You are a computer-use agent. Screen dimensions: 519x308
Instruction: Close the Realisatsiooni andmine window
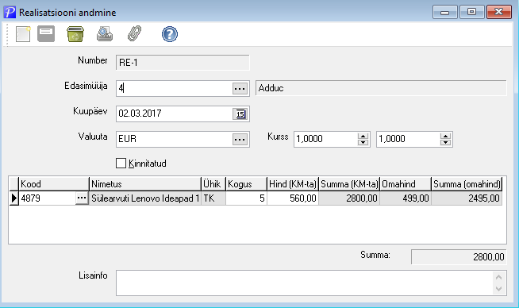(x=499, y=12)
